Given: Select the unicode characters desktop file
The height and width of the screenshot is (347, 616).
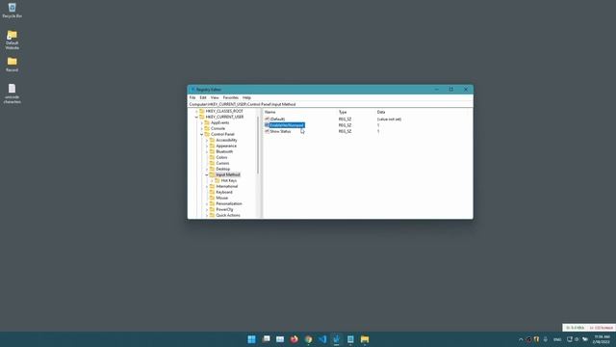Looking at the screenshot, I should 12,93.
